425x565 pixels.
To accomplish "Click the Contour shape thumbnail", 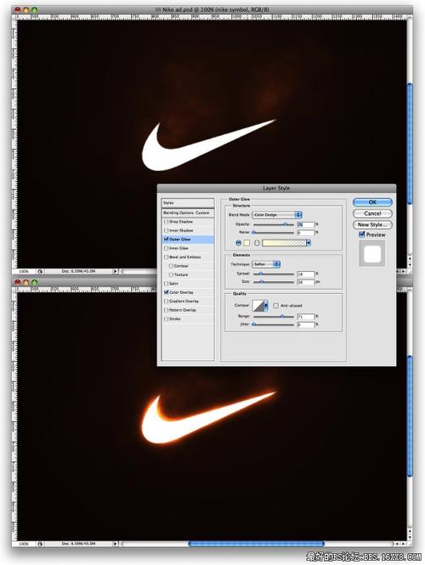I will click(x=258, y=306).
